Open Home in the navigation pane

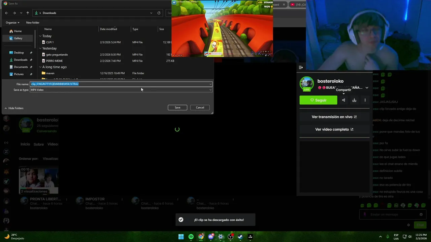pyautogui.click(x=18, y=31)
